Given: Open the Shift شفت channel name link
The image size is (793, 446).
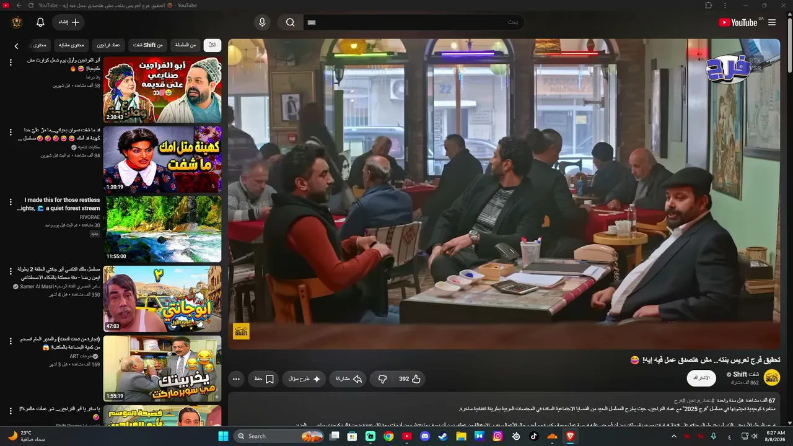Looking at the screenshot, I should pos(747,374).
